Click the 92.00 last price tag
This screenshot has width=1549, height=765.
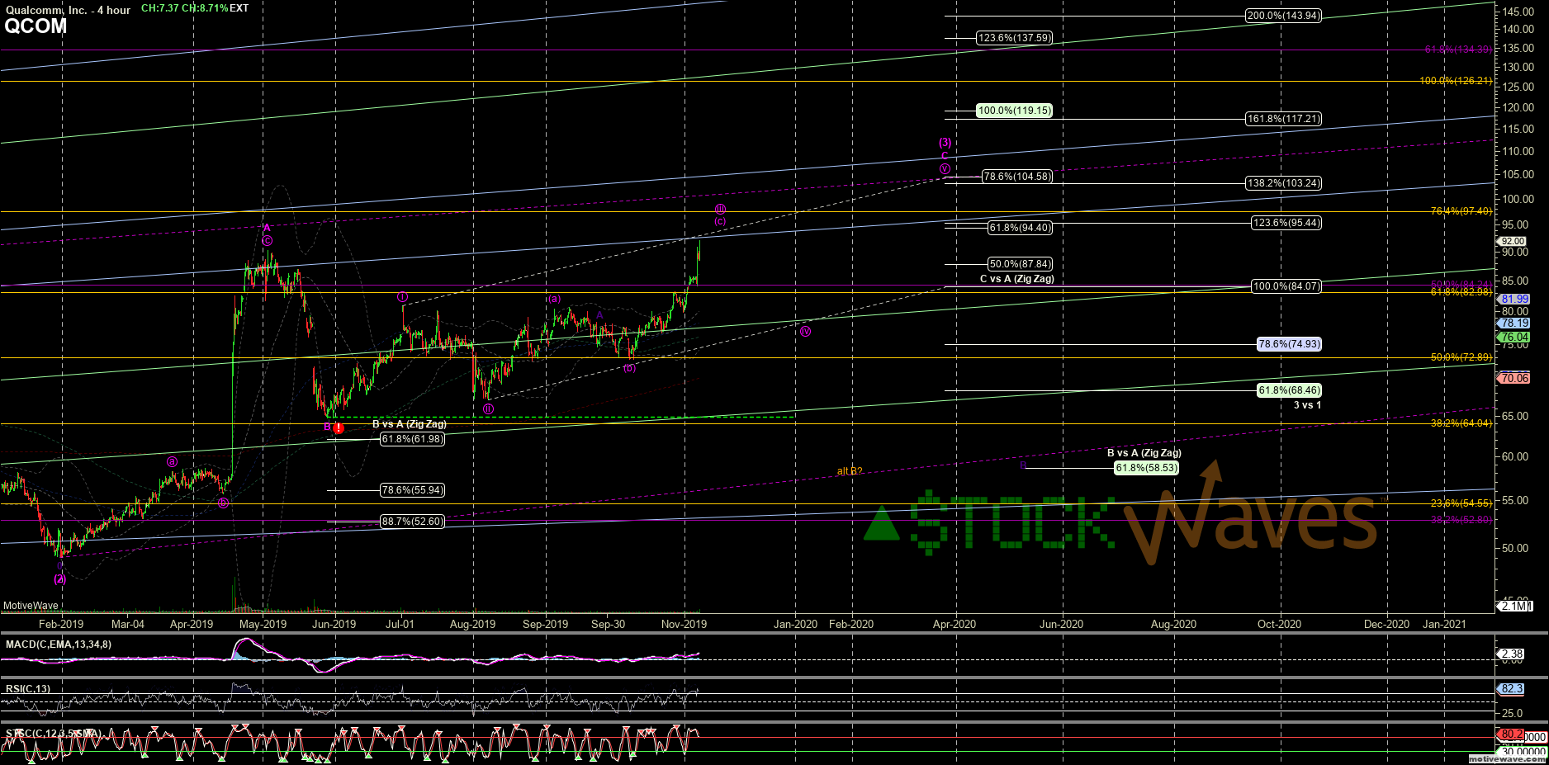[1513, 242]
